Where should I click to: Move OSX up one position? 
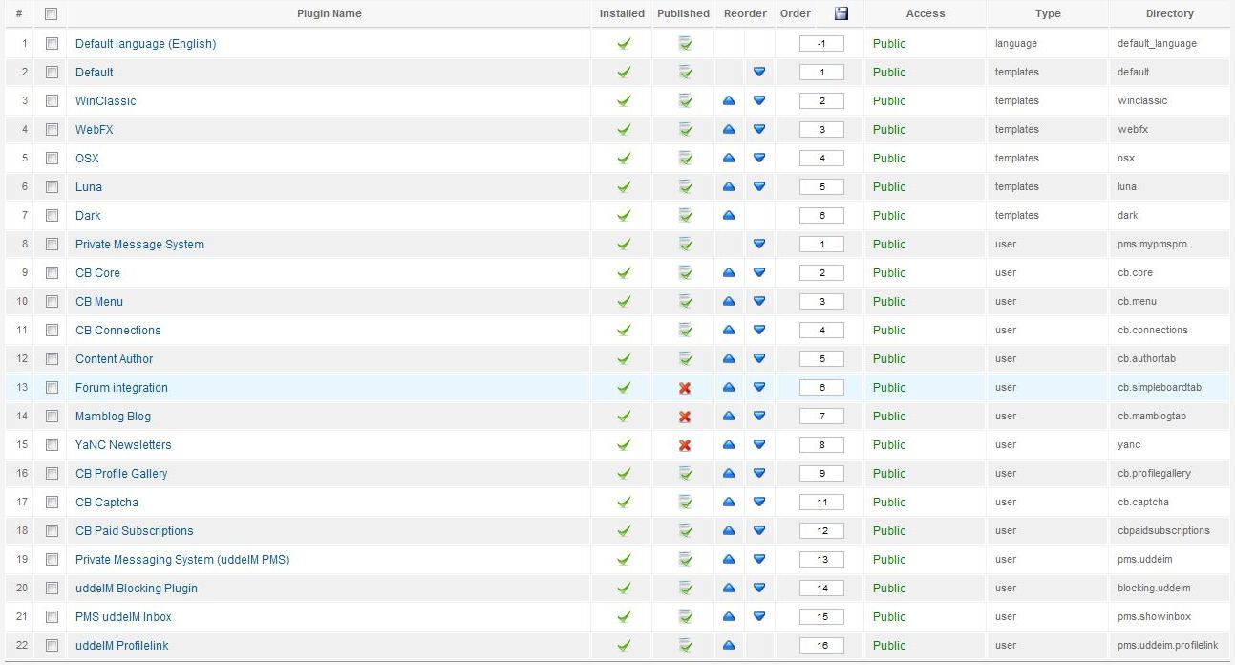click(x=729, y=158)
